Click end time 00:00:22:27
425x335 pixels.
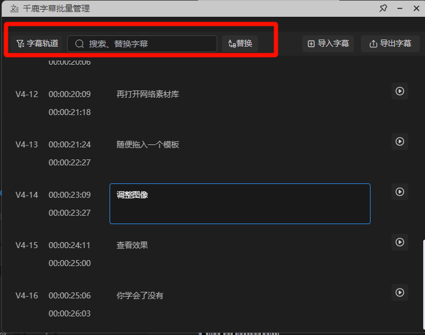(x=69, y=162)
